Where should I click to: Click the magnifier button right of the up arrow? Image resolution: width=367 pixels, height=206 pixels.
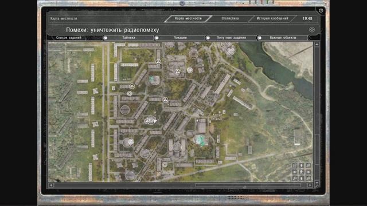coord(308,165)
